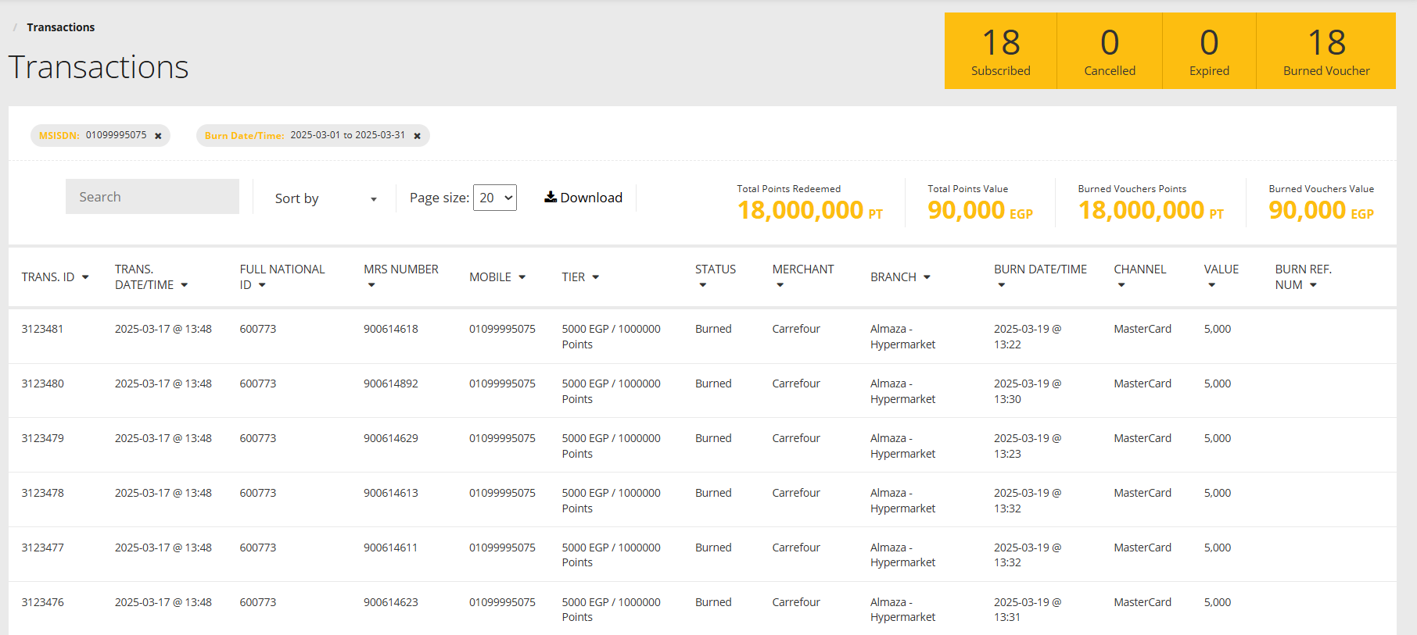The height and width of the screenshot is (635, 1417).
Task: Remove the Burn Date/Time filter chip
Action: tap(417, 136)
